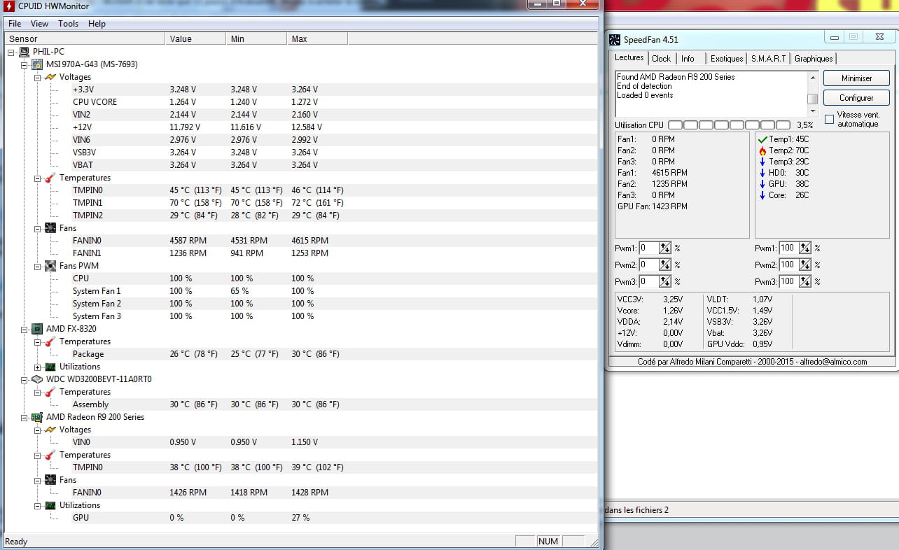This screenshot has width=899, height=550.
Task: Open the Graphiques tab in SpeedFan
Action: (x=814, y=59)
